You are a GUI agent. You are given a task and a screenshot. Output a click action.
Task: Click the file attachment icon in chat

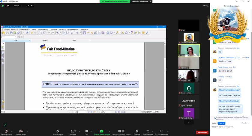pyautogui.click(x=242, y=123)
